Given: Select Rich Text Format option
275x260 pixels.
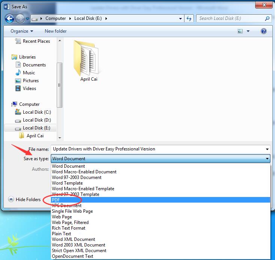Looking at the screenshot, I should 68,228.
